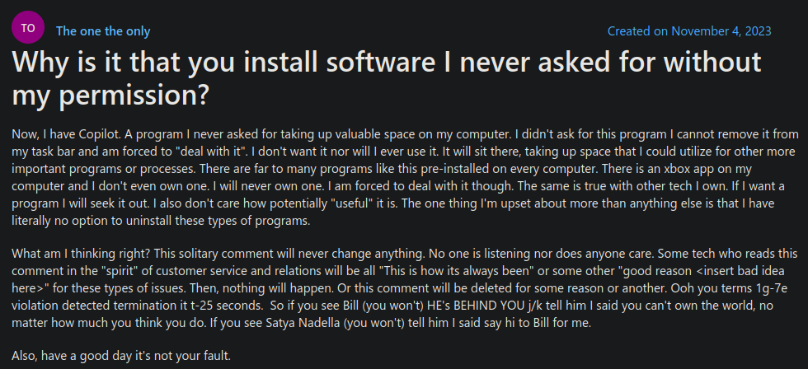Click the text What am I thinking right?
This screenshot has height=369, width=808.
pyautogui.click(x=81, y=254)
